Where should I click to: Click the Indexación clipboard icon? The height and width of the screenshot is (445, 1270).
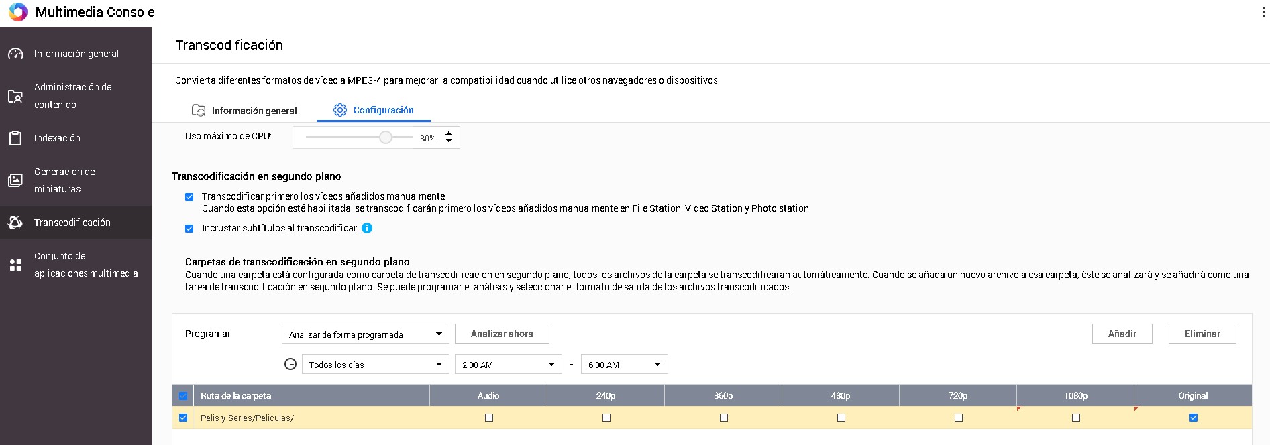(15, 138)
